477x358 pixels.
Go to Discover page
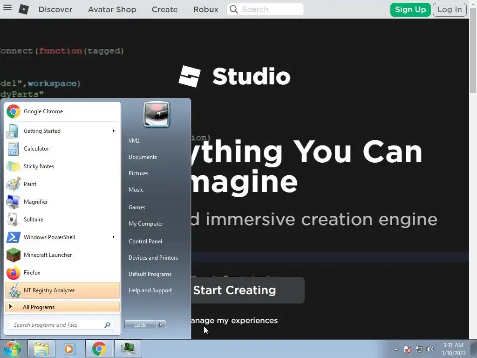tap(55, 9)
